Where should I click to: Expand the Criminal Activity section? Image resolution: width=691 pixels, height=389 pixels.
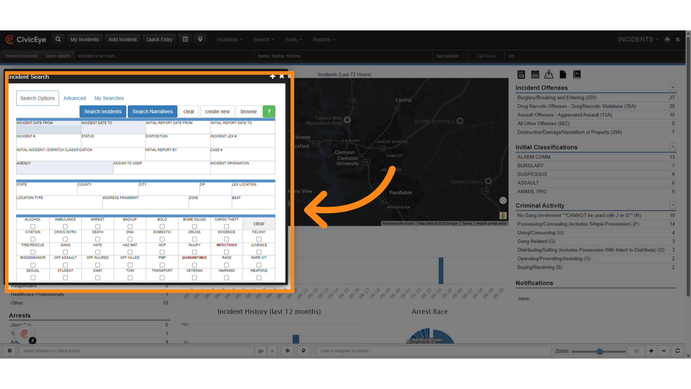pos(673,205)
